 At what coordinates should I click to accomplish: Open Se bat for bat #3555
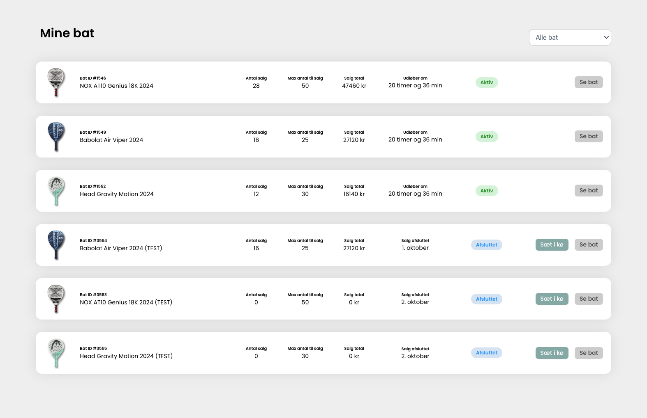pos(588,353)
